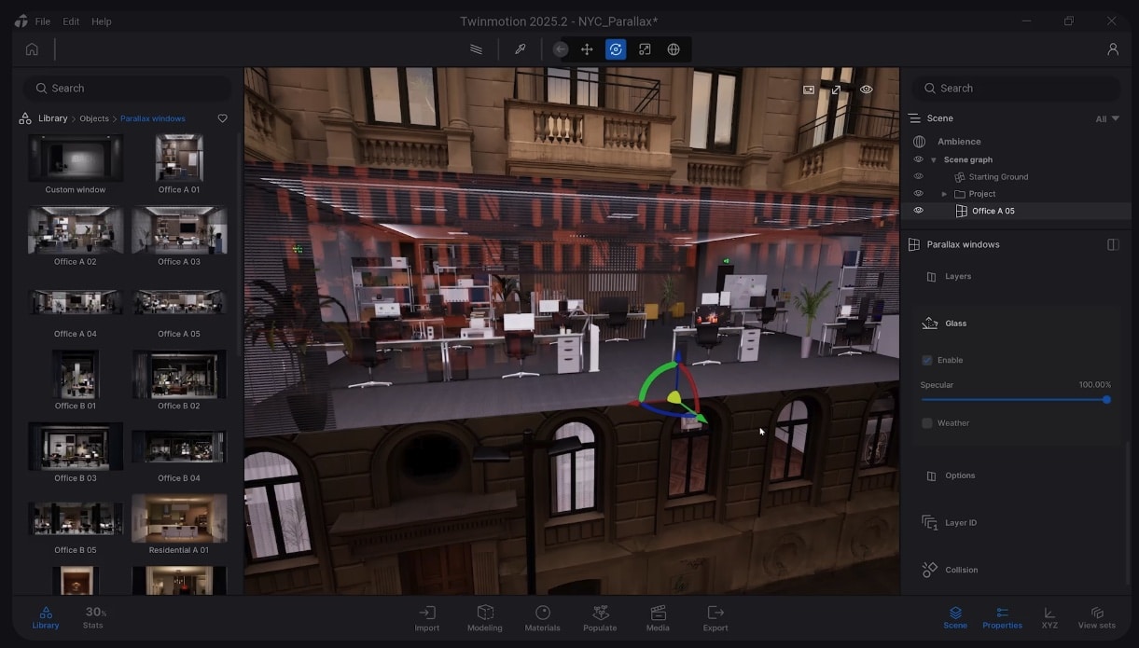Enable the Weather checkbox
The image size is (1139, 648).
point(927,423)
